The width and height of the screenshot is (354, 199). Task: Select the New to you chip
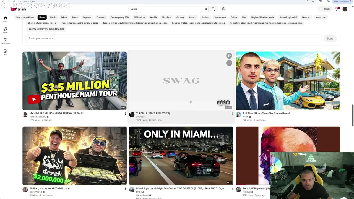(321, 17)
